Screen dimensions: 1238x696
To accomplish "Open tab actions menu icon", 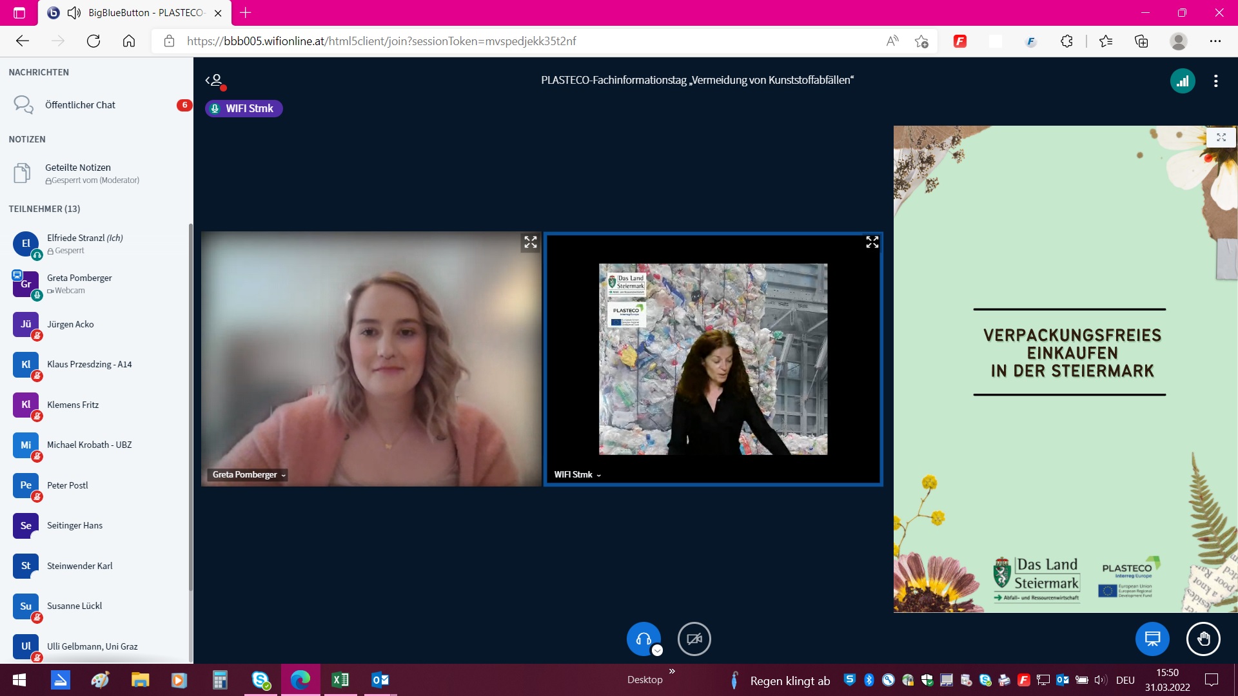I will click(x=19, y=13).
